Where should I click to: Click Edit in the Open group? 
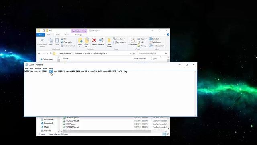[x=141, y=42]
